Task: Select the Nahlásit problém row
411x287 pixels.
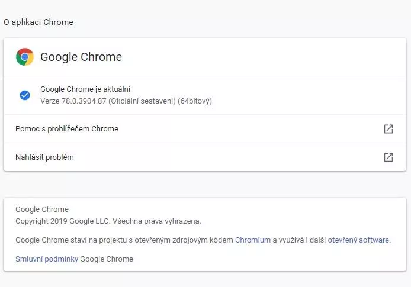Action: point(44,157)
